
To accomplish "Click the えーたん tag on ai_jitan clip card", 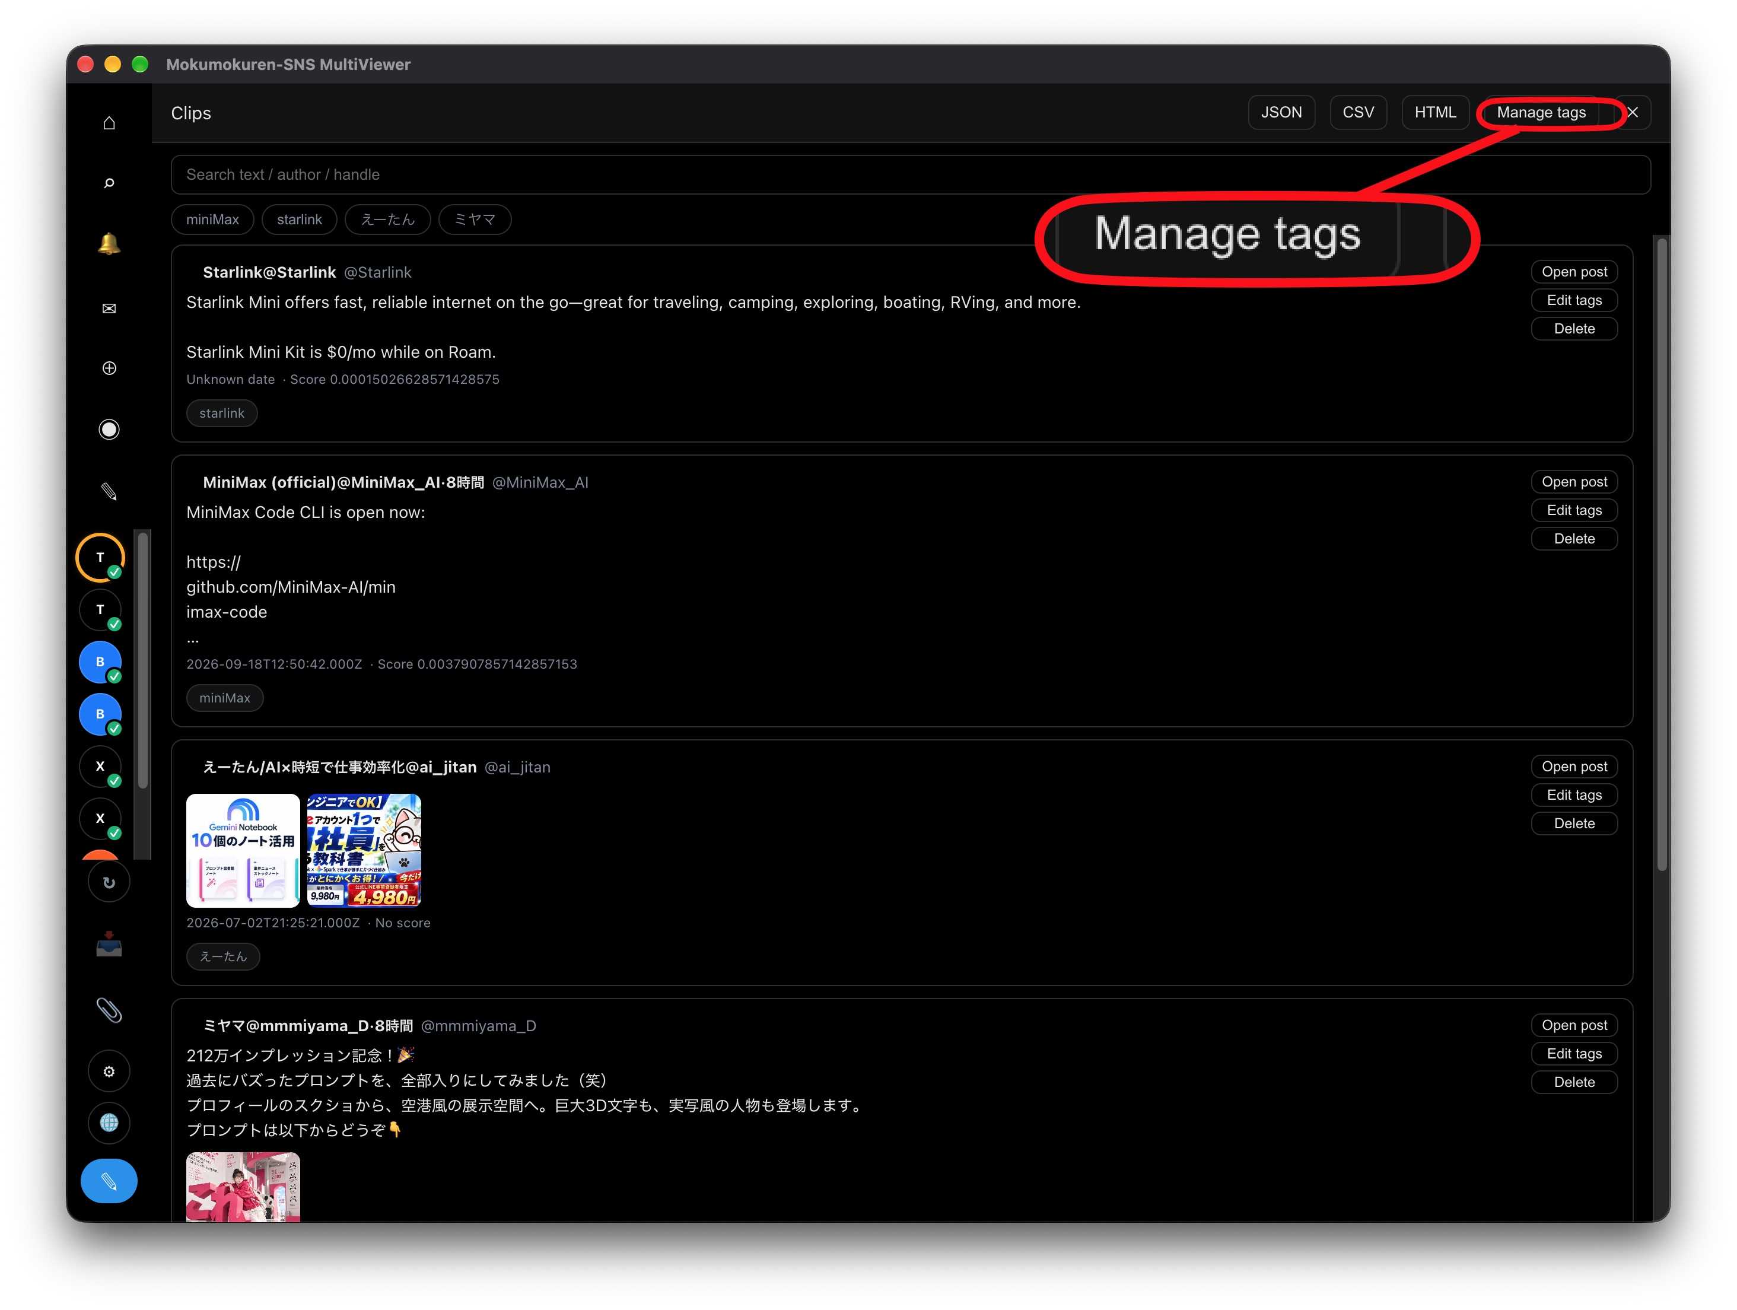I will tap(223, 956).
